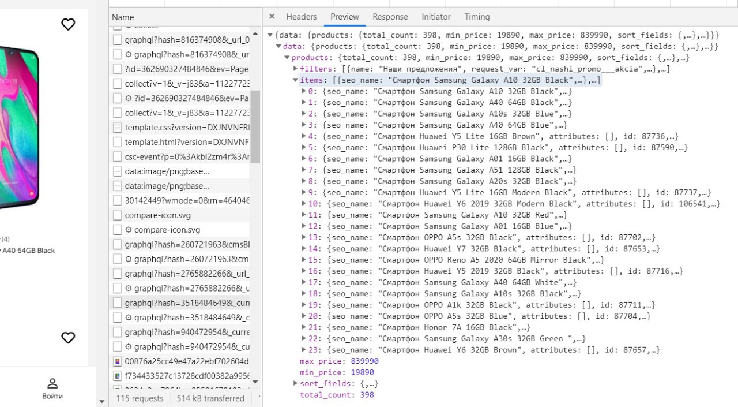Select item 11 Samsung Galaxy A10 32GB Red
Screen dimensions: 738x407
click(x=438, y=215)
